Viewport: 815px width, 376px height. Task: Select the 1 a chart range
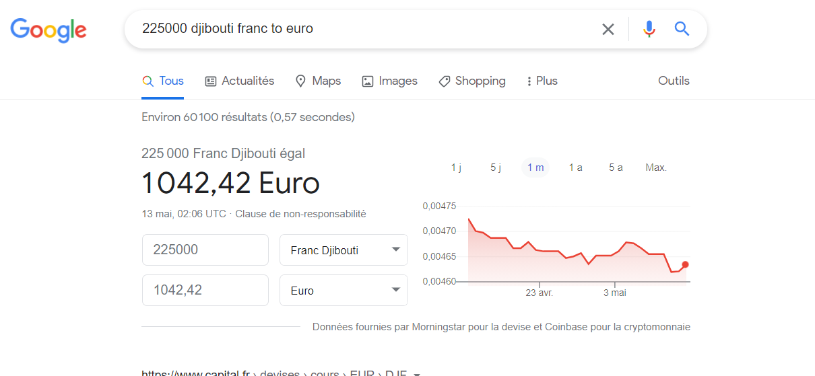pos(575,167)
